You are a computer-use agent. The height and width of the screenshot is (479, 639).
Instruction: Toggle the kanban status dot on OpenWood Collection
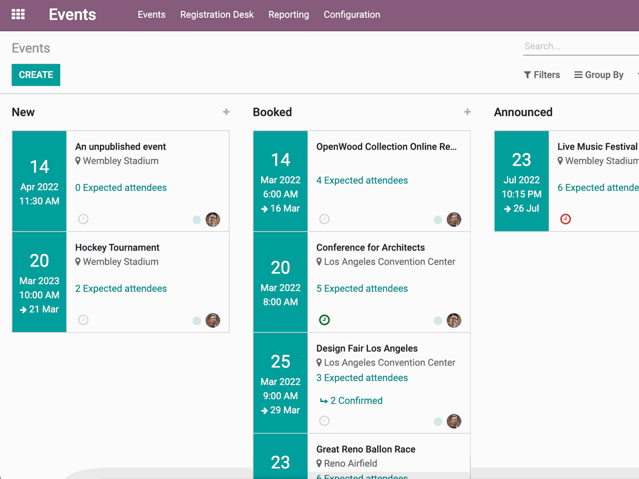(438, 220)
